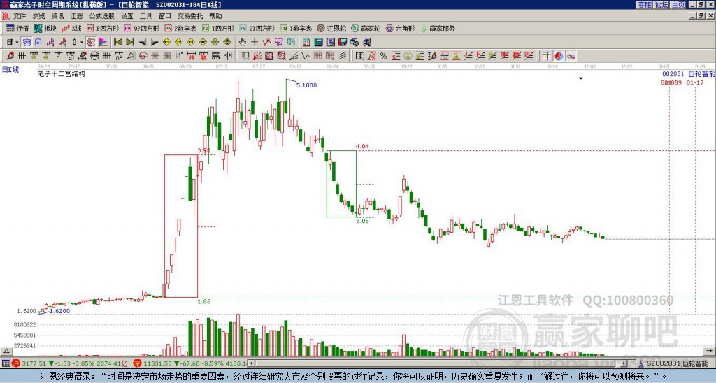Open the 浏览 menu
Screen dimensions: 716x383
pos(39,16)
